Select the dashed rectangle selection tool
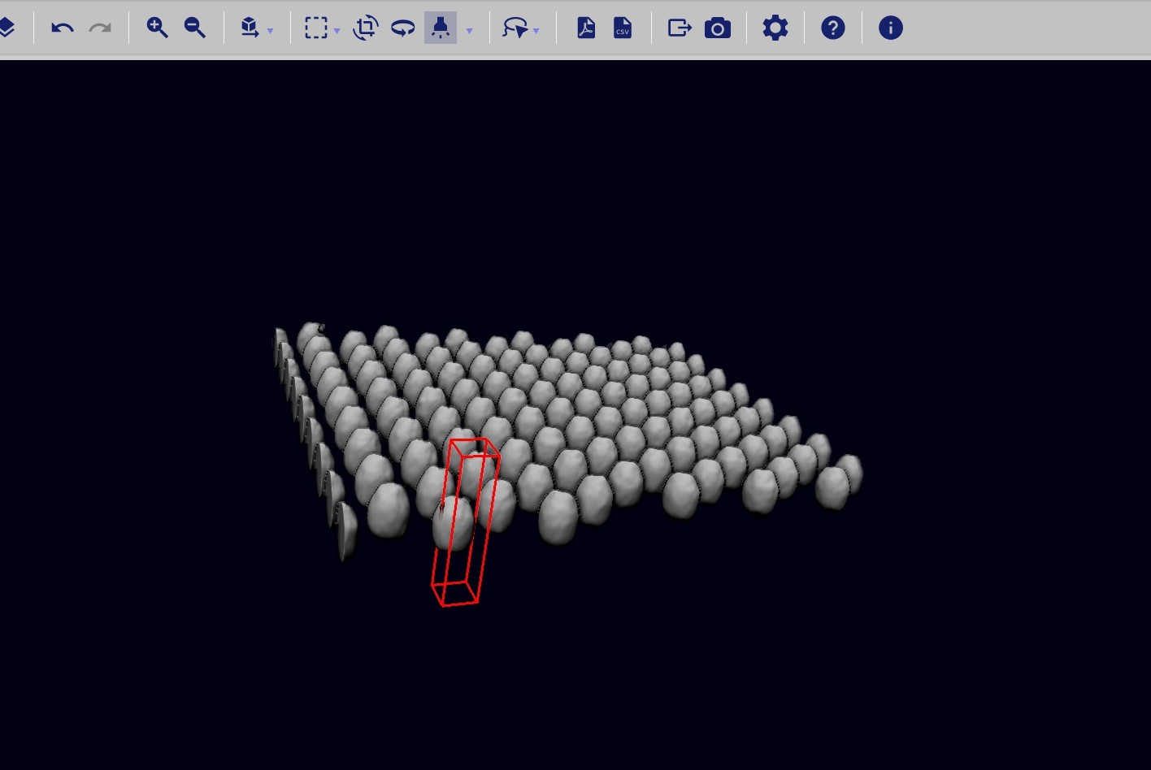Viewport: 1151px width, 770px height. (315, 28)
